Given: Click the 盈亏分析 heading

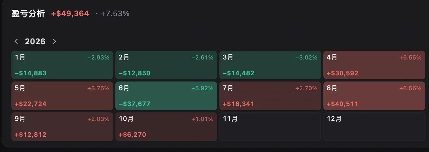Looking at the screenshot, I should pos(28,14).
